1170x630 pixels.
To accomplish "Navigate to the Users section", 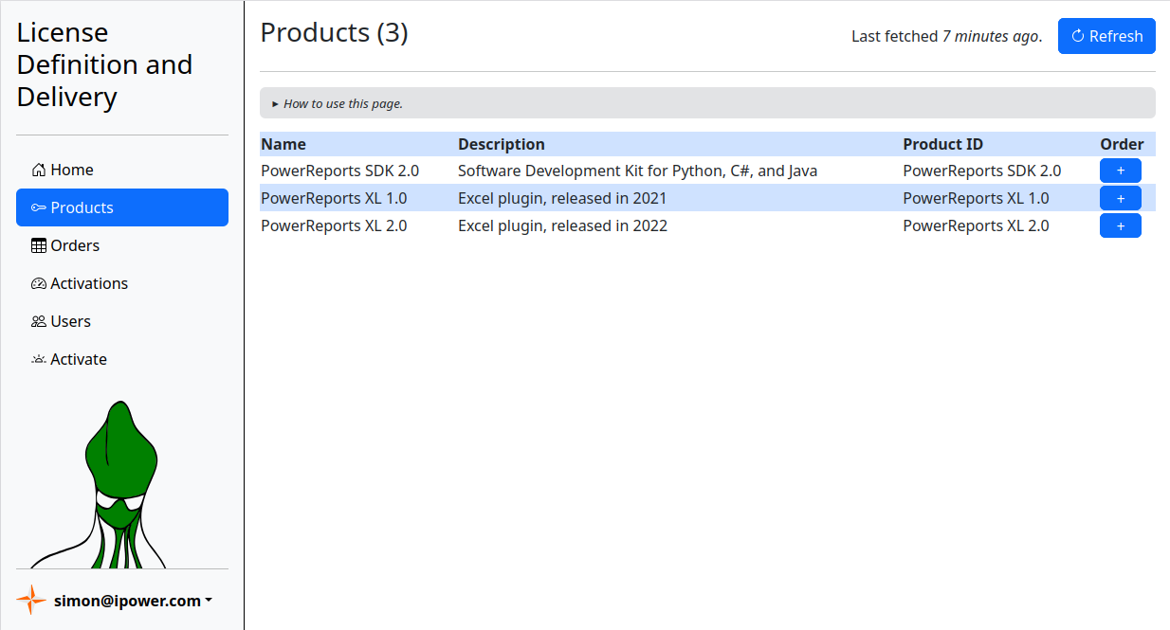I will coord(71,322).
